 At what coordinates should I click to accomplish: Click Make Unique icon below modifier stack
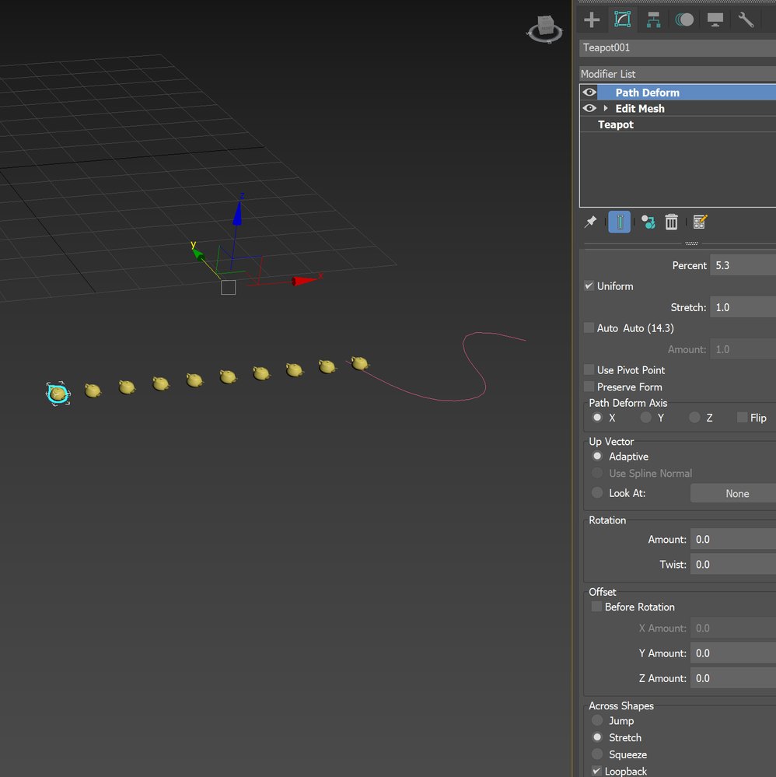click(648, 222)
